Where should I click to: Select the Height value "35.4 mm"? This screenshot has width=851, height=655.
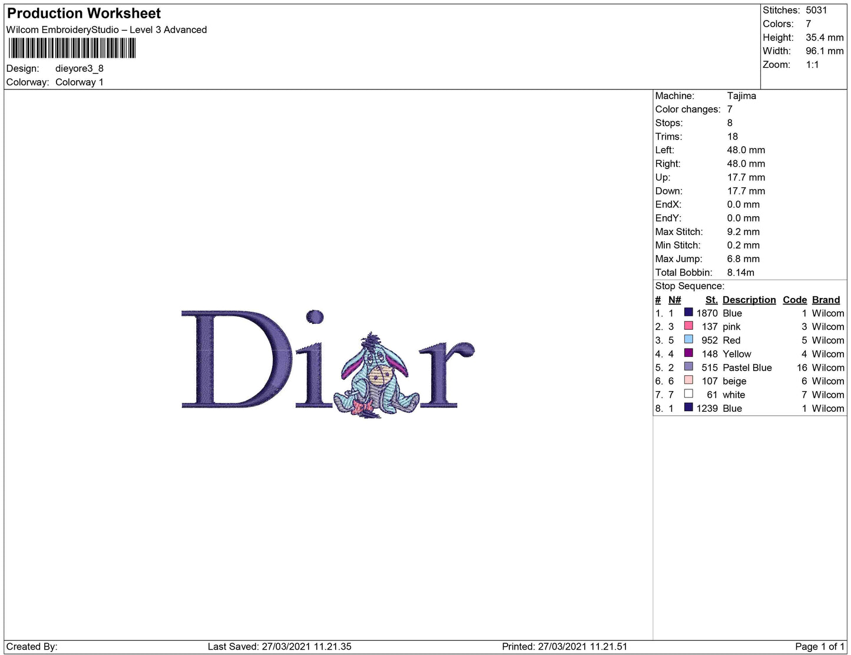(824, 38)
